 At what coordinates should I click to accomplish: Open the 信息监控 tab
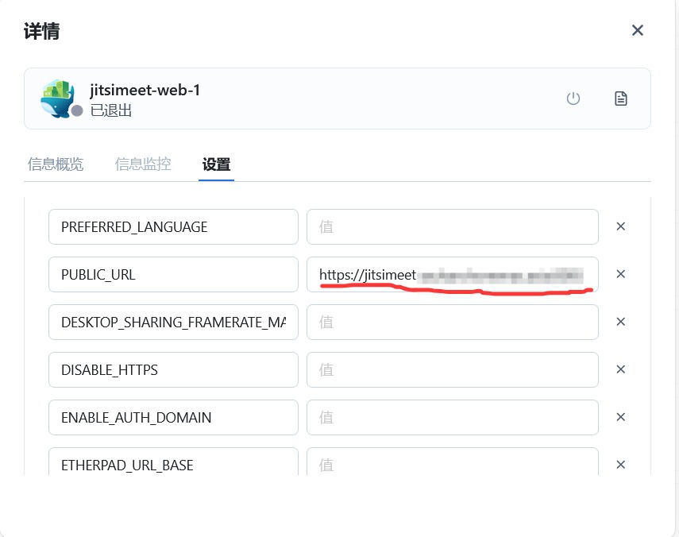pos(143,164)
